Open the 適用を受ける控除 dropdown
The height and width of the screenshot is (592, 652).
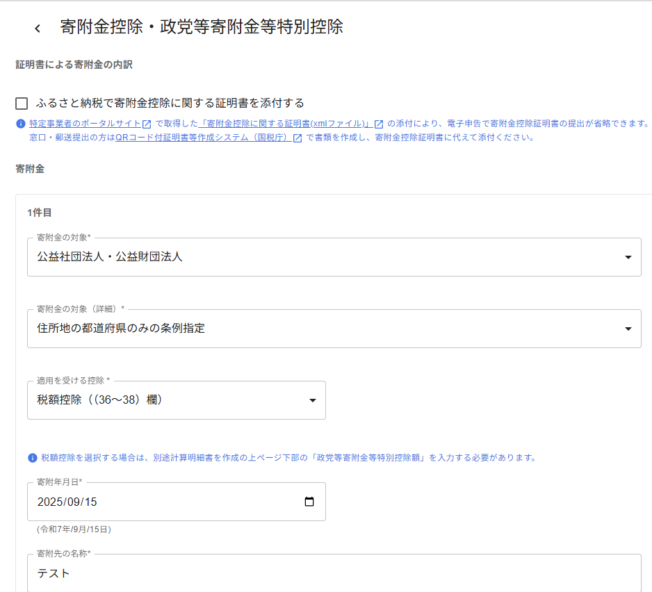point(176,400)
